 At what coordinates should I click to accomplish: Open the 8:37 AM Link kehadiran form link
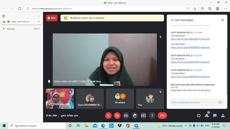click(x=190, y=77)
